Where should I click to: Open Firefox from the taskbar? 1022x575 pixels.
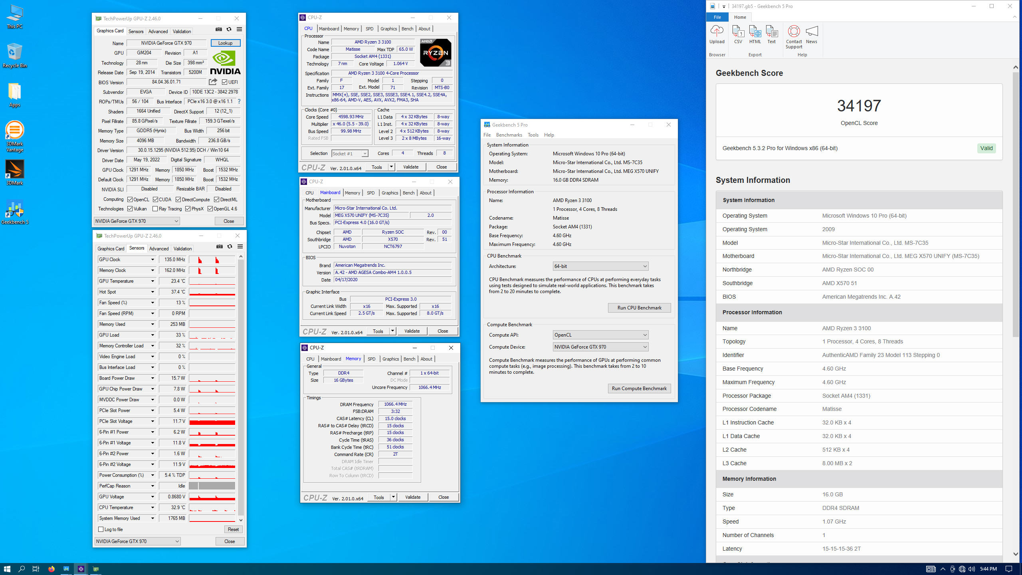51,569
